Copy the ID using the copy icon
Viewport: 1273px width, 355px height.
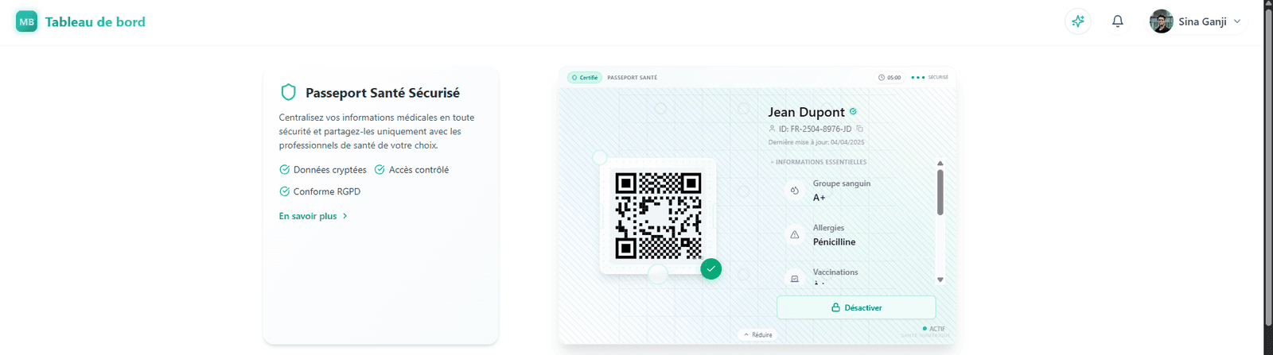click(x=860, y=129)
